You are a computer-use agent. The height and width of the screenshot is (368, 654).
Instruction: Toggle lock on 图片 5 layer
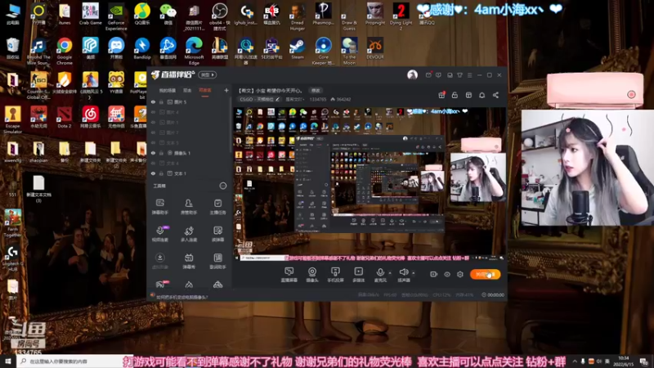click(x=161, y=101)
